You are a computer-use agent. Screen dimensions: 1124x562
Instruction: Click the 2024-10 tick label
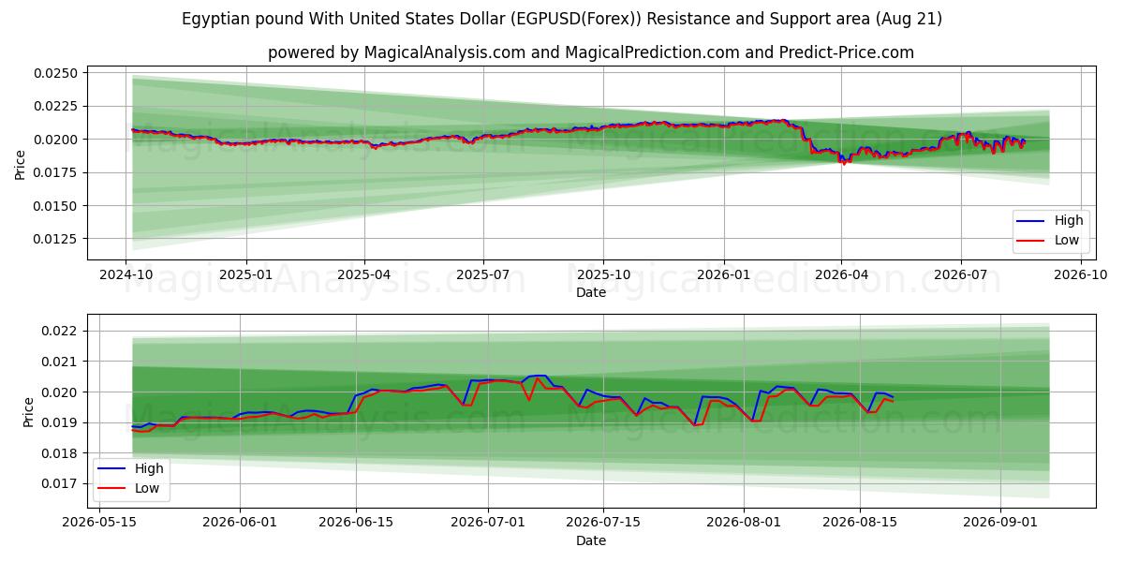[126, 275]
